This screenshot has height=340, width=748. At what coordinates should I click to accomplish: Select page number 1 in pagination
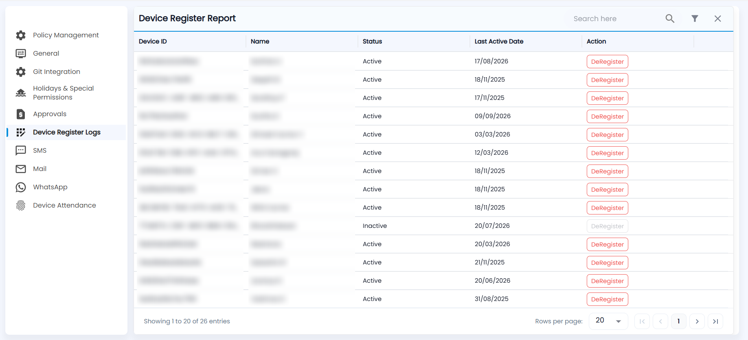pos(679,321)
